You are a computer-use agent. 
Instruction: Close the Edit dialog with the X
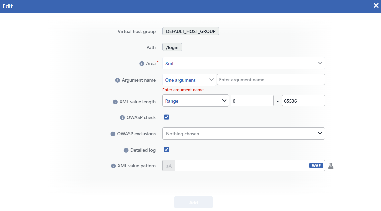click(376, 6)
